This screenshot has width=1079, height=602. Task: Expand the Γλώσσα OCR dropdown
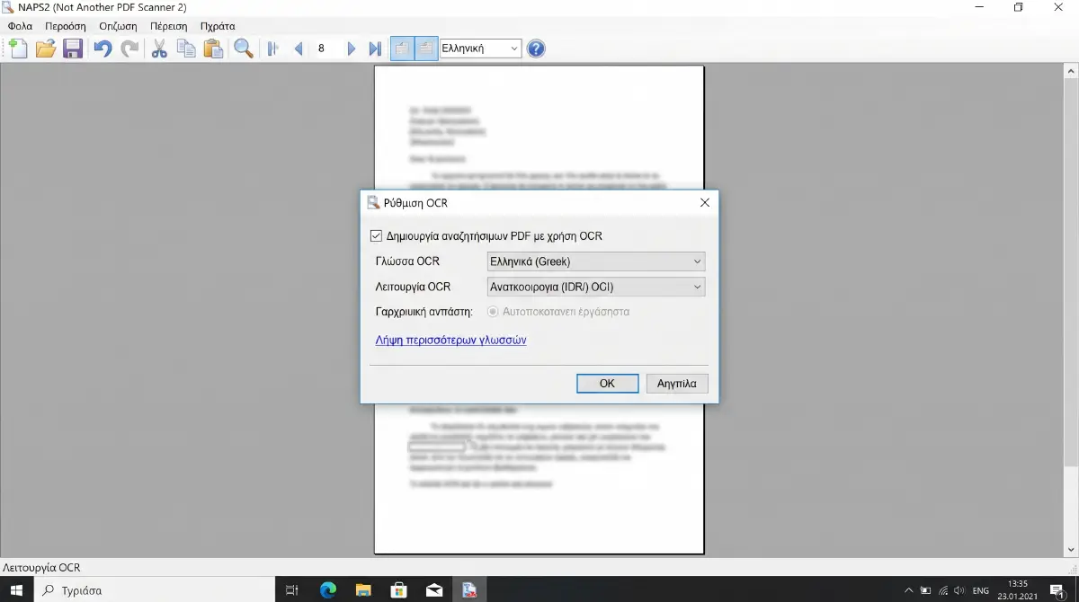coord(595,261)
